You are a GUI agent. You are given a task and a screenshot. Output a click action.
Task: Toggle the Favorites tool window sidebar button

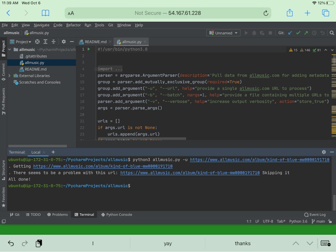(x=3, y=196)
